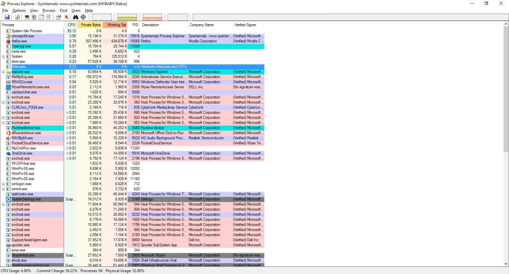
Task: Open the Process menu
Action: (x=49, y=10)
